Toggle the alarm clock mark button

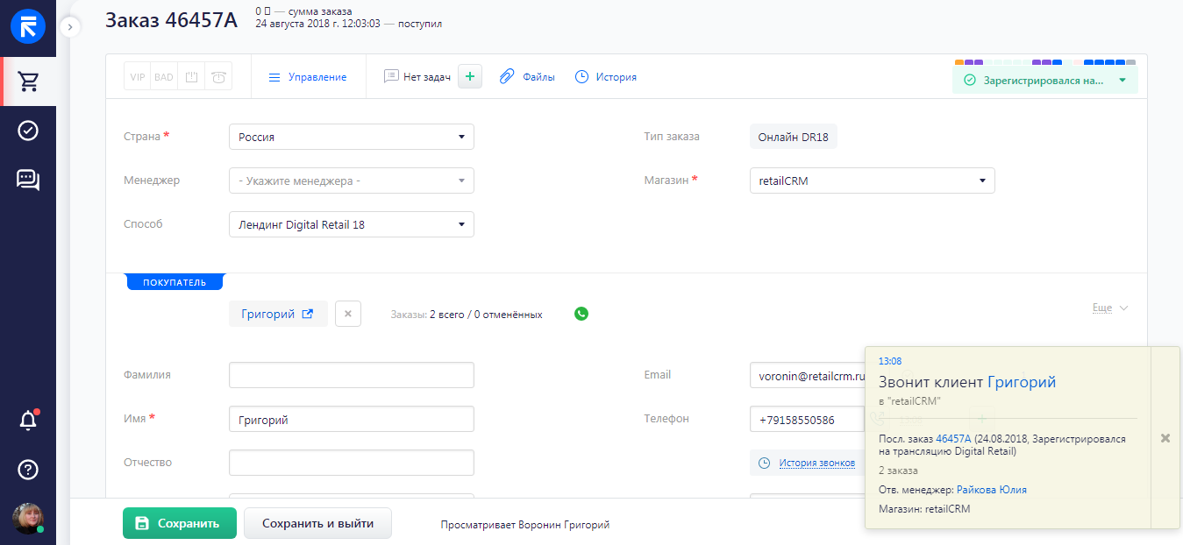(x=218, y=77)
